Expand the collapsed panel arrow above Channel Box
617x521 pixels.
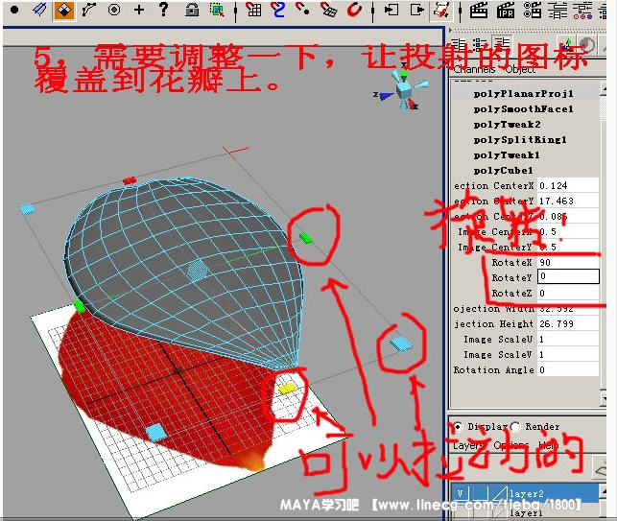point(451,31)
